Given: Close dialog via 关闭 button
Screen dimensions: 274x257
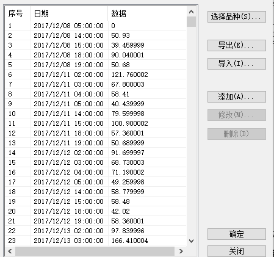Looking at the screenshot, I should click(237, 251).
